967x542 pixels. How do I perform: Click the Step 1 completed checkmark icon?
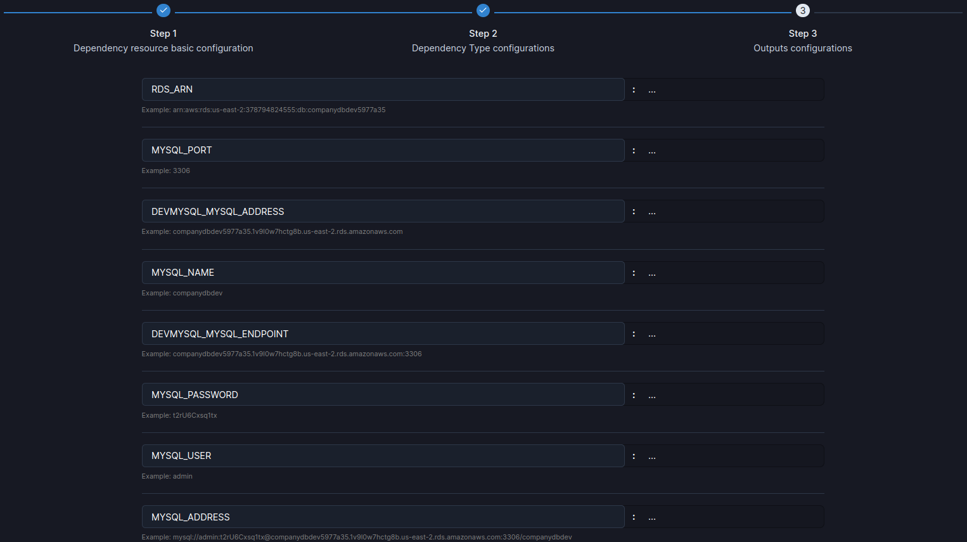point(163,10)
